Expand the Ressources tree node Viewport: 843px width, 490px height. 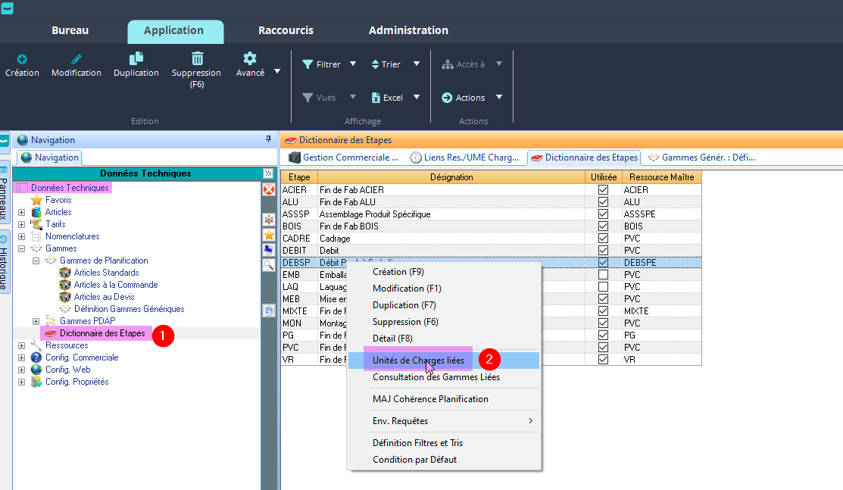(21, 345)
